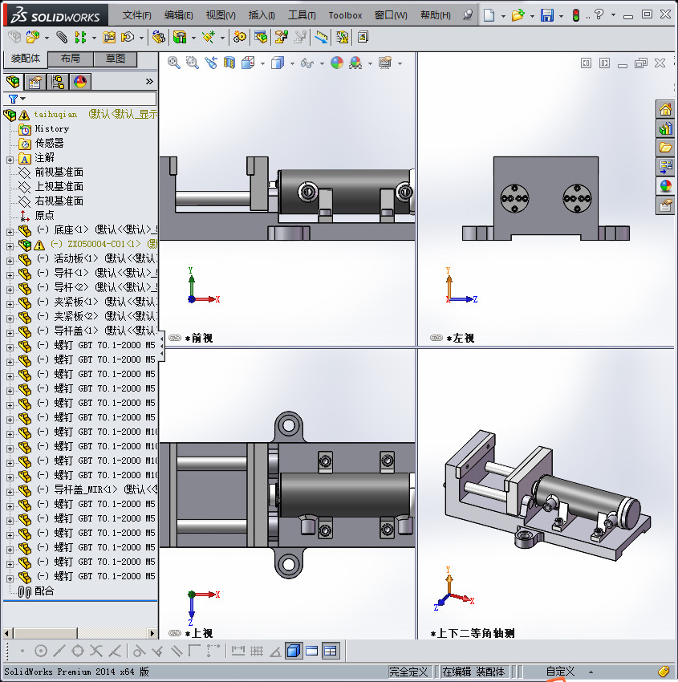The width and height of the screenshot is (678, 682).
Task: Expand the 注解 tree node
Action: tap(10, 160)
